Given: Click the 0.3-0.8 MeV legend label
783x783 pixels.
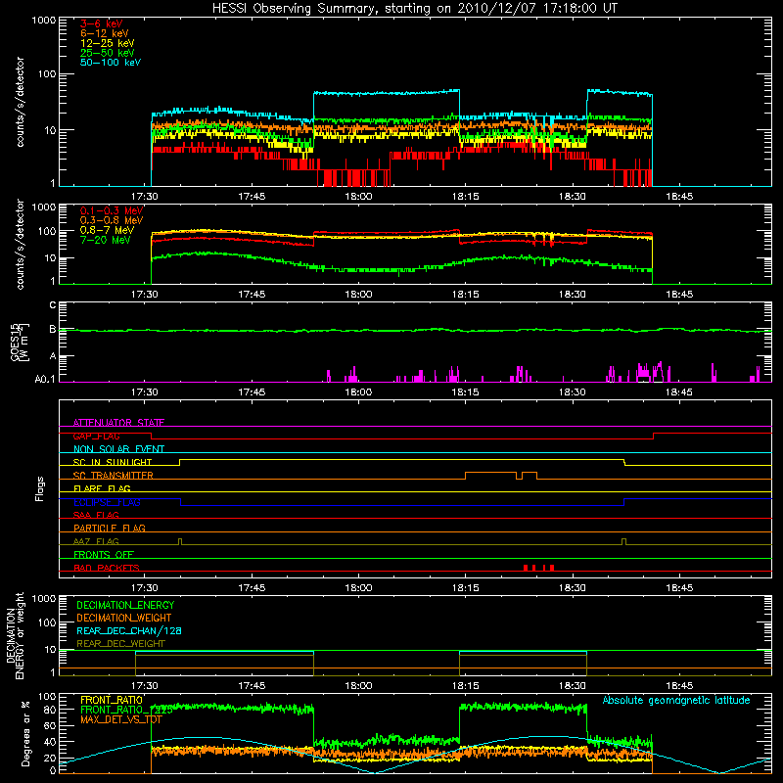Looking at the screenshot, I should (x=112, y=220).
